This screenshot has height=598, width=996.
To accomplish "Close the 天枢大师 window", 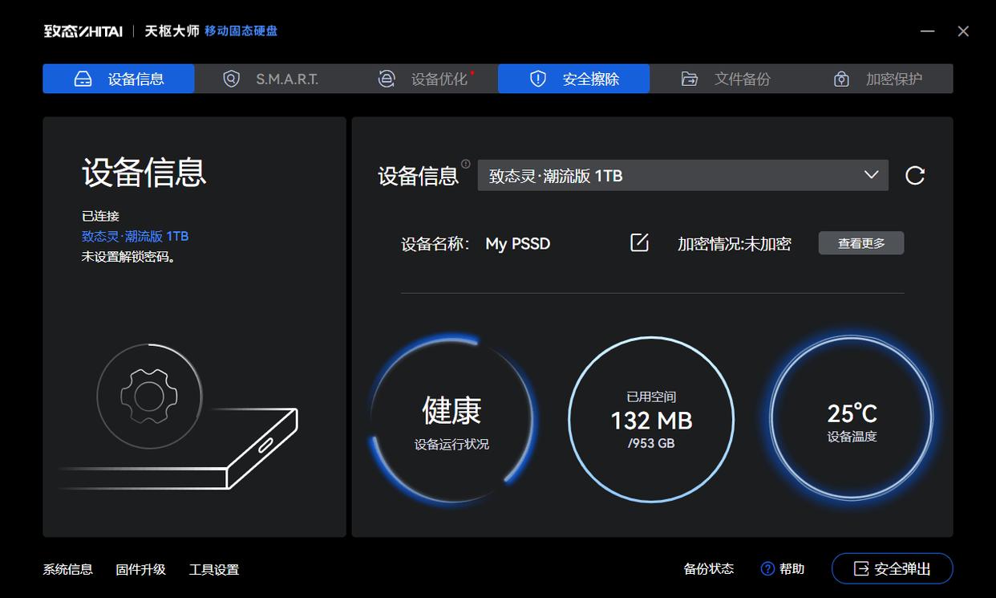I will [x=963, y=31].
